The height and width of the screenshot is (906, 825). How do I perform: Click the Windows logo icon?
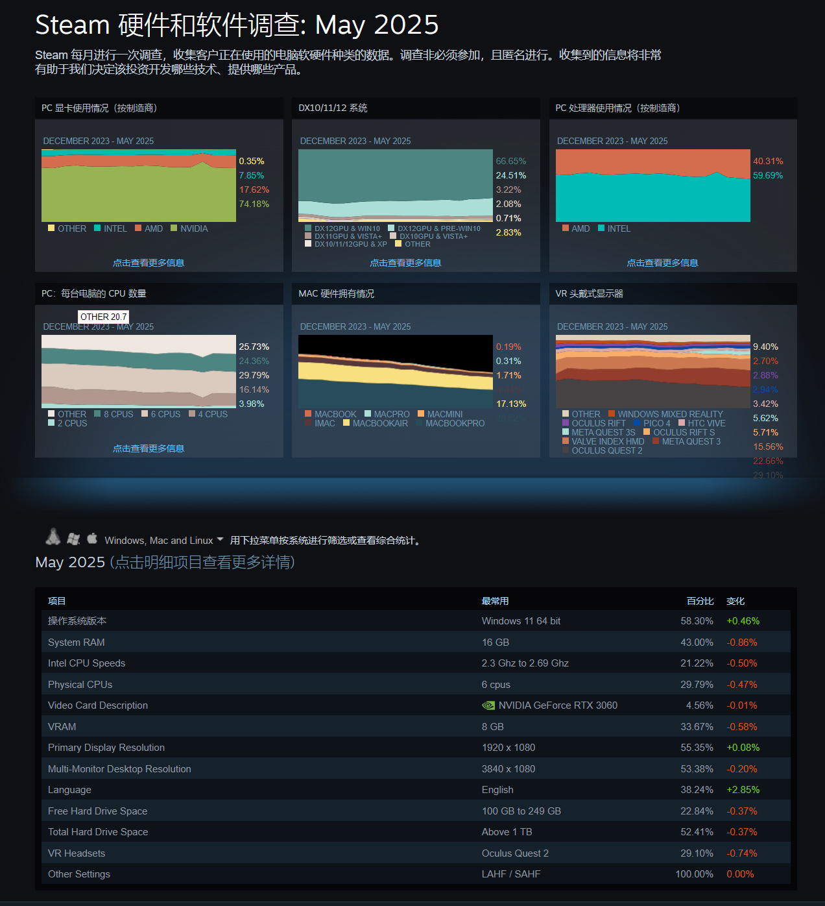click(73, 539)
